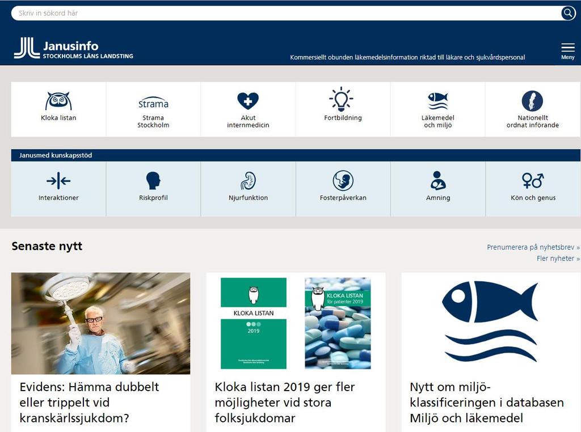Click the 'Kön och genus' label text
This screenshot has height=432, width=581.
pos(533,198)
